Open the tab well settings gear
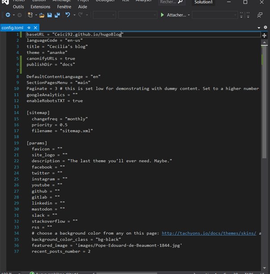Viewport: 270px width, 274px height. click(265, 27)
